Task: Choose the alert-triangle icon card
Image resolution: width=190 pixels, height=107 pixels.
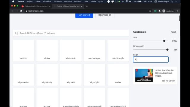Action: coord(118,51)
